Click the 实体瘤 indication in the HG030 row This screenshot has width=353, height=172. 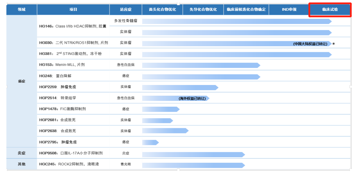(126, 43)
